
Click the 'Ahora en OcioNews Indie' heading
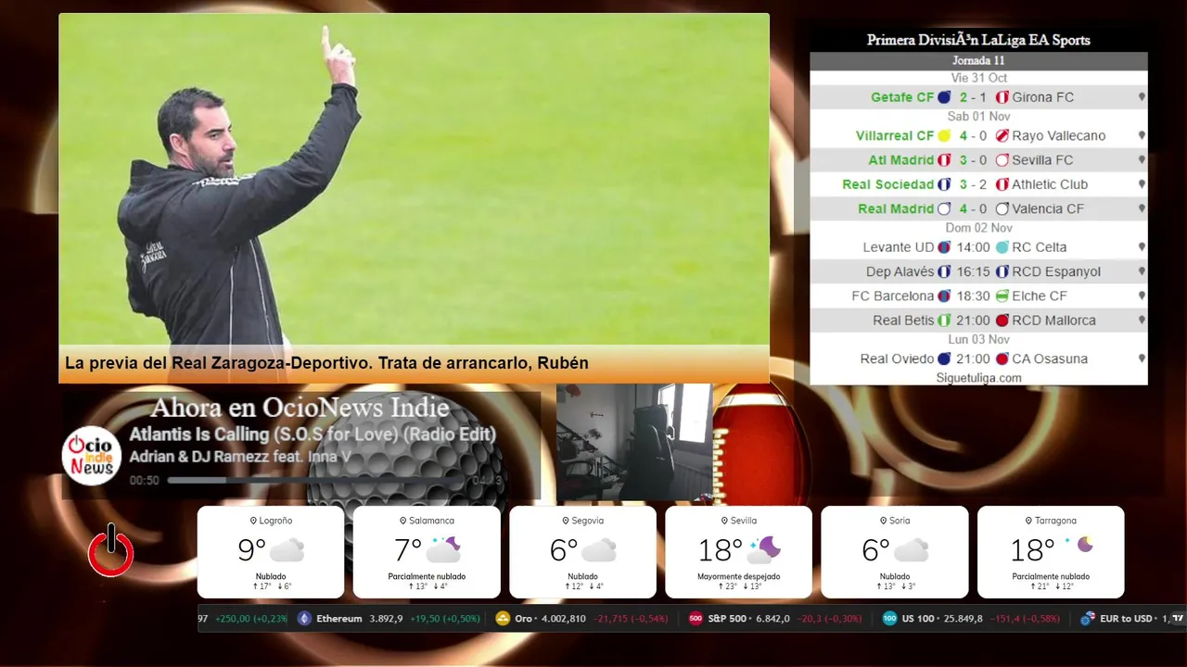(300, 408)
